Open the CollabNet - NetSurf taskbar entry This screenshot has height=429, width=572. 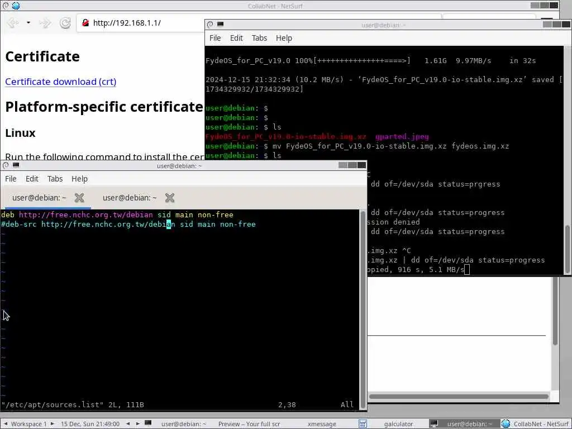click(x=541, y=424)
